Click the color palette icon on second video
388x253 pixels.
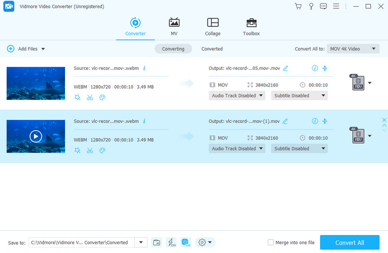[x=102, y=151]
